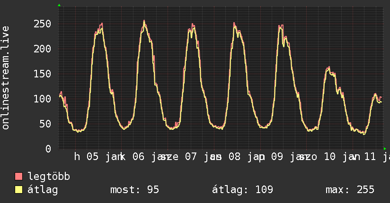Click the green arrow ending x-axis
The width and height of the screenshot is (390, 203).
385,149
